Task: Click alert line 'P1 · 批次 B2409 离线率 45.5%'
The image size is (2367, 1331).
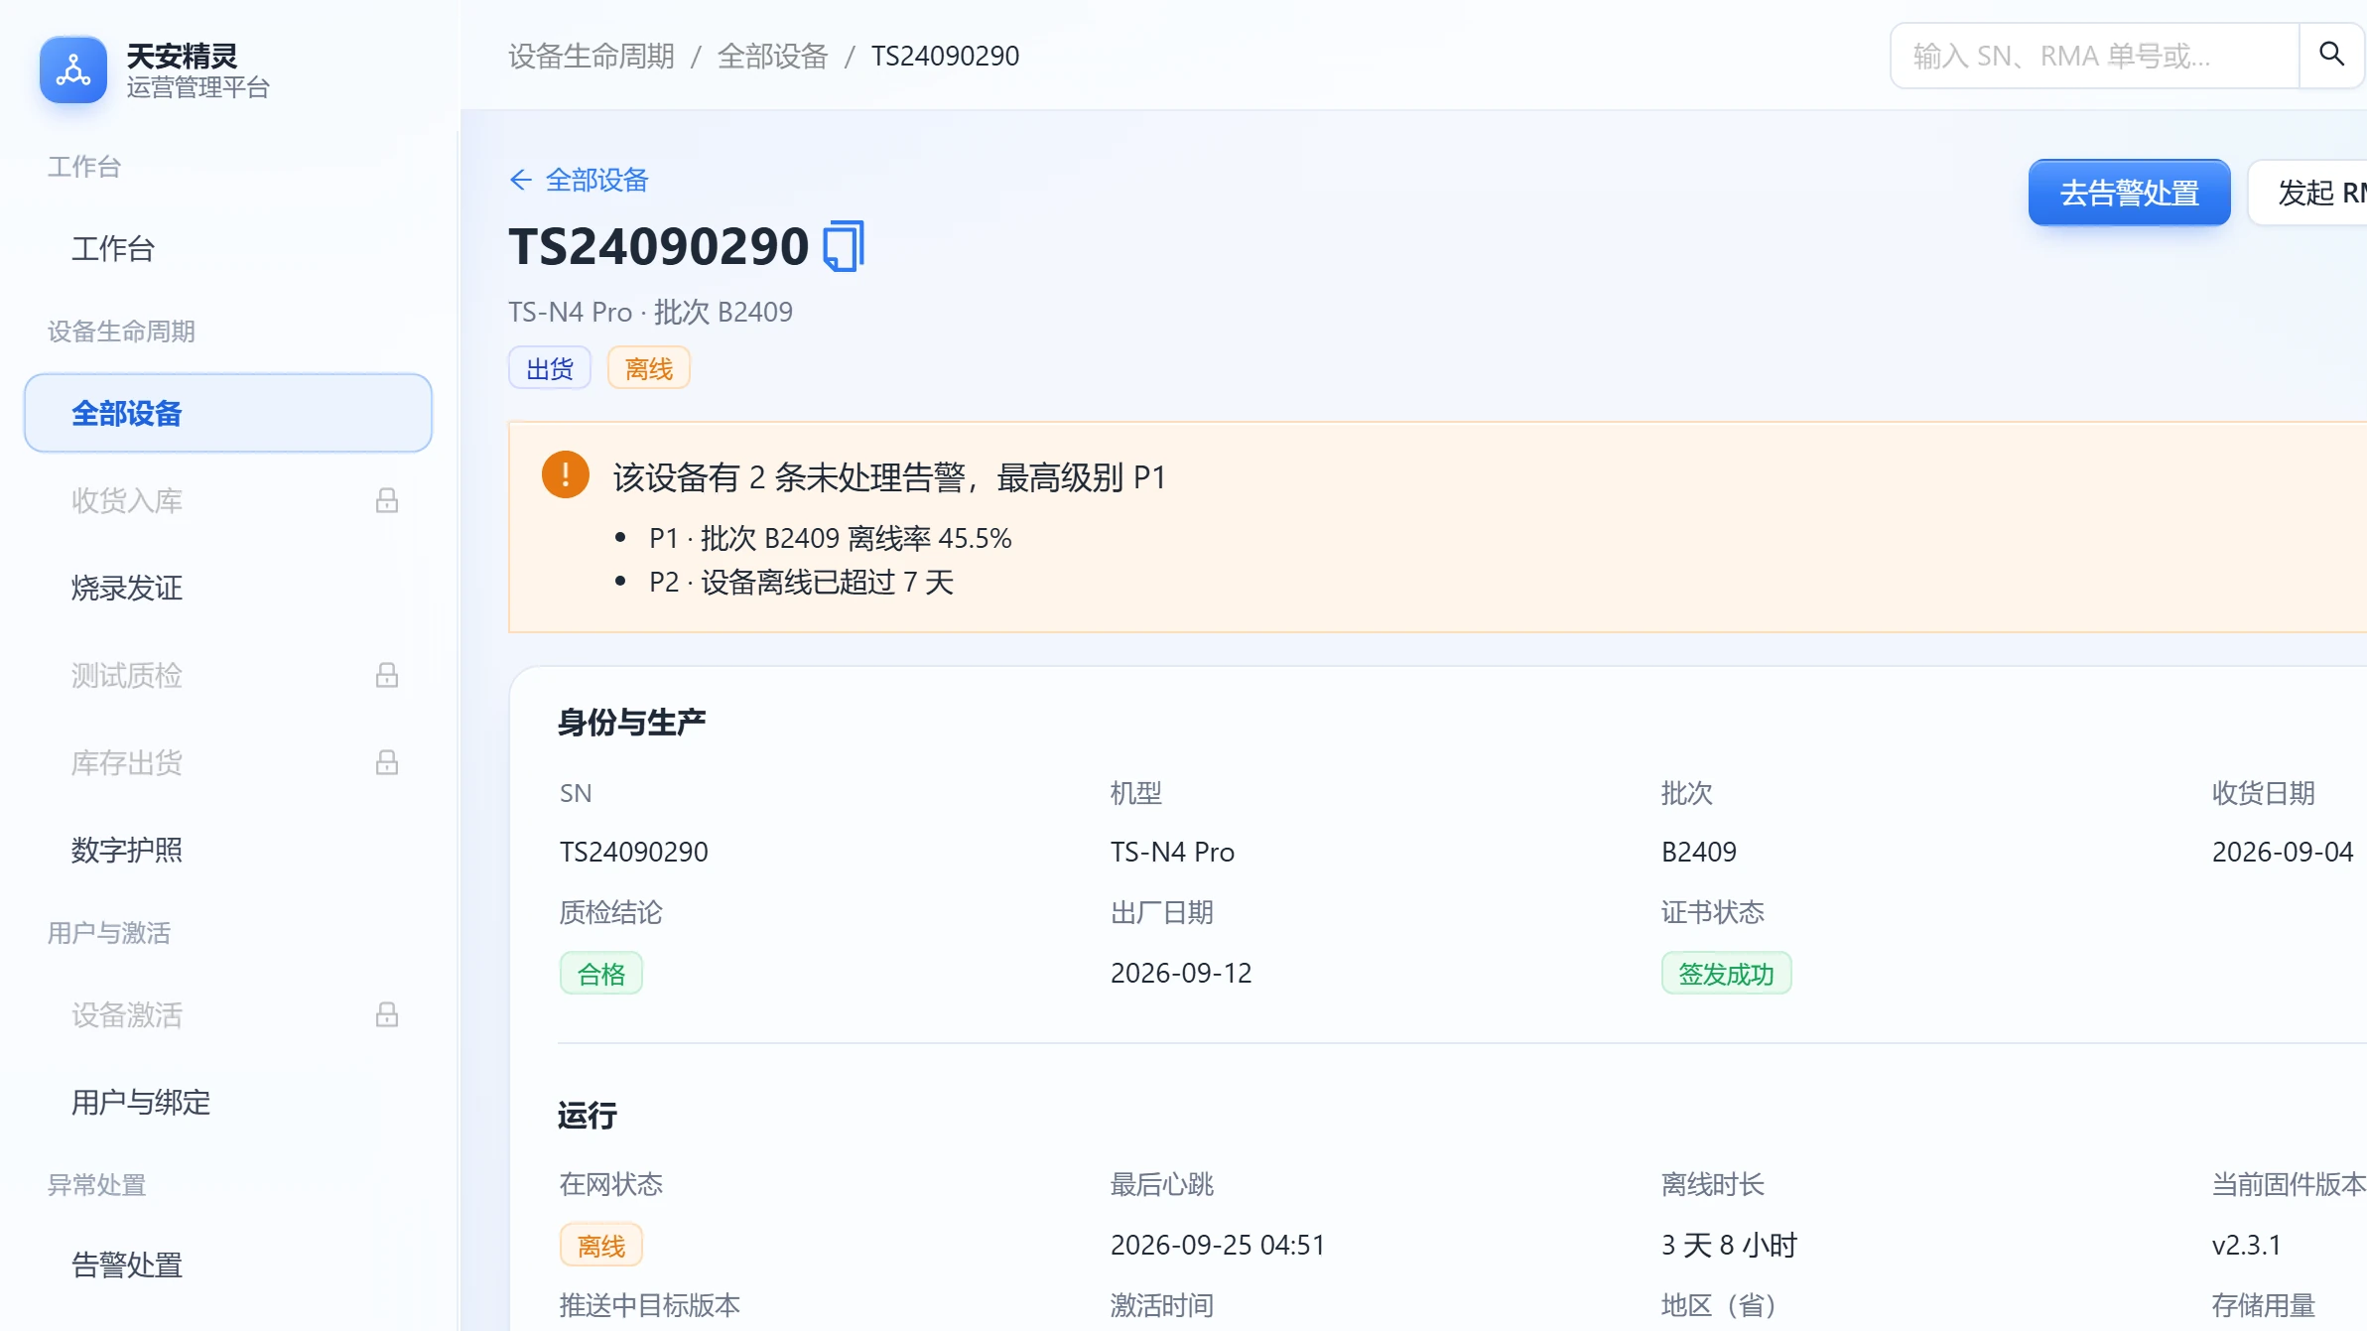Action: point(831,538)
